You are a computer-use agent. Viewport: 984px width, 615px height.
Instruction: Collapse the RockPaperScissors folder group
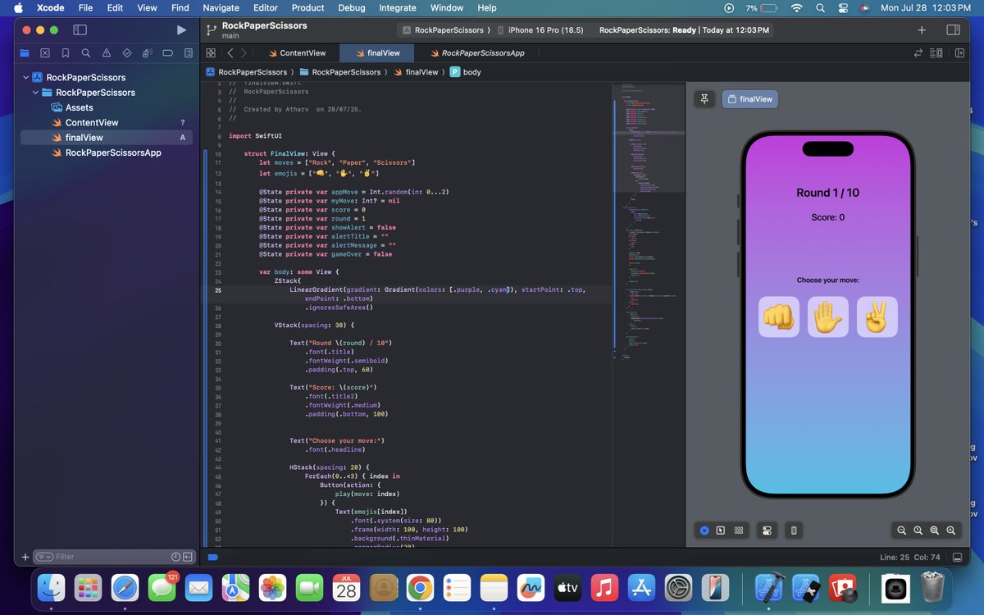coord(35,93)
